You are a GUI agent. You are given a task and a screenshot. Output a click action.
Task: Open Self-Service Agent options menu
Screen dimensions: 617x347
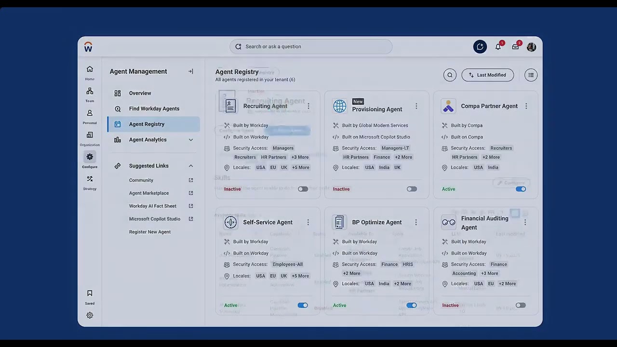pos(308,222)
